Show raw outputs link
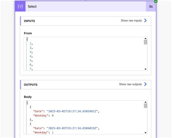The height and width of the screenshot is (138, 172). [130, 84]
